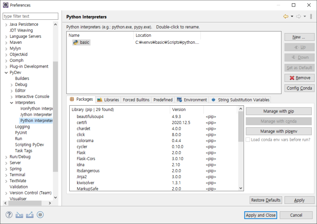This screenshot has width=317, height=224.
Task: Select the Builders tree item
Action: [22, 79]
